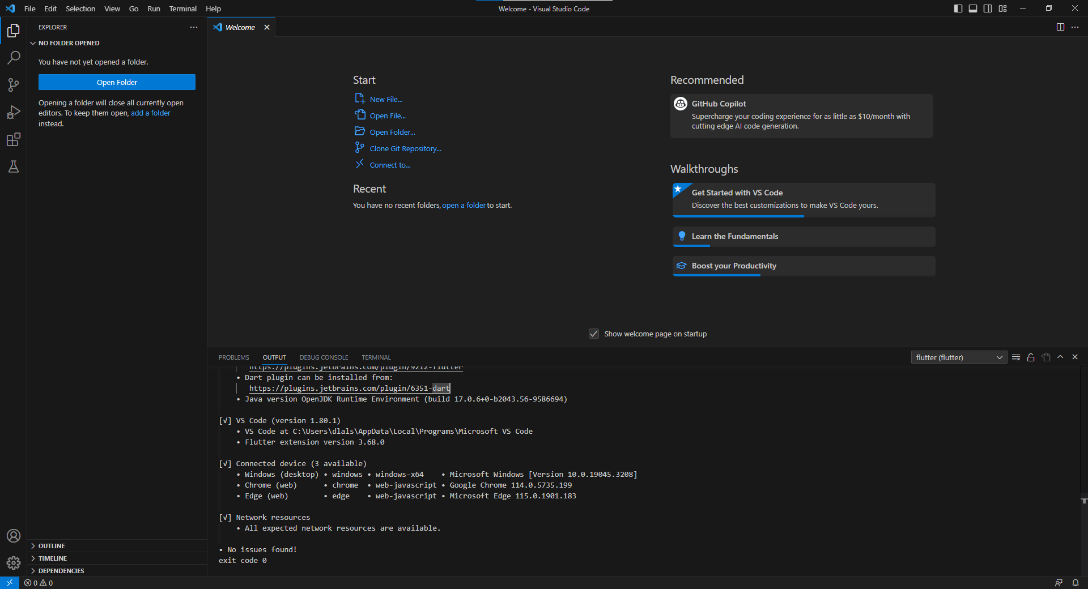Click the remote window status bar icon
This screenshot has width=1088, height=589.
tap(10, 583)
